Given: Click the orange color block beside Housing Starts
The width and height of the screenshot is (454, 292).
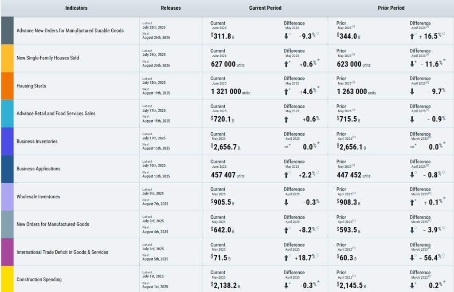Looking at the screenshot, I should [x=7, y=86].
